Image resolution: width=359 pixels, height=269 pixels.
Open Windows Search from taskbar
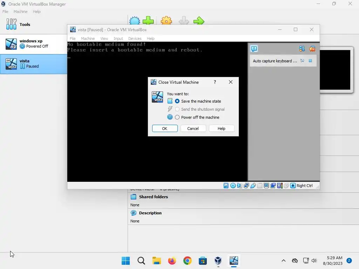click(141, 261)
